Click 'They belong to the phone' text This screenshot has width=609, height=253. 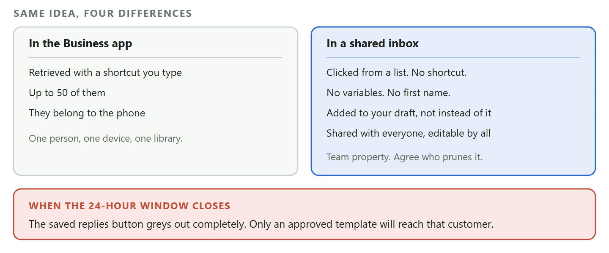(x=87, y=113)
